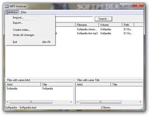Click horizontal scrollbar thumb in same Artist panel
150x116 pixels.
31,102
